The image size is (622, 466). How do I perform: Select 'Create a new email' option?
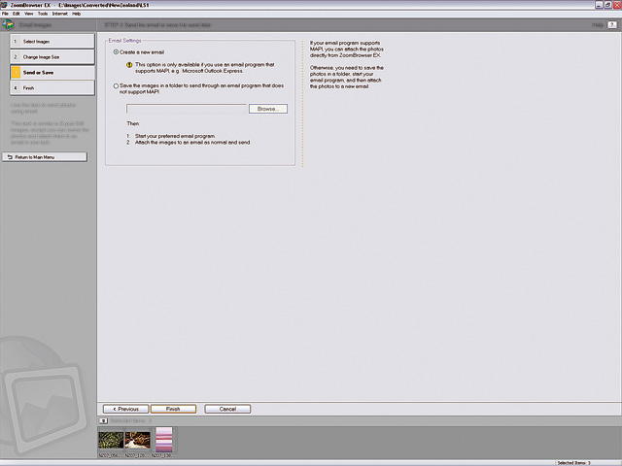117,51
